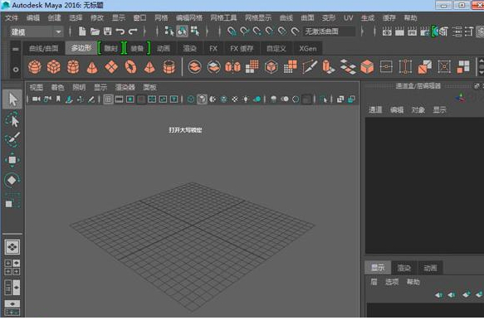
Task: Select the arrow Select tool in the toolbox
Action: [12, 99]
